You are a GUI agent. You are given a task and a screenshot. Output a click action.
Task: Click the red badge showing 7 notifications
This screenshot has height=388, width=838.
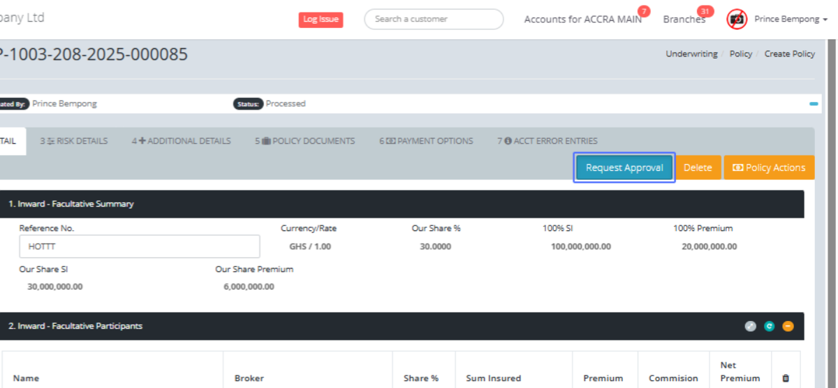tap(643, 11)
